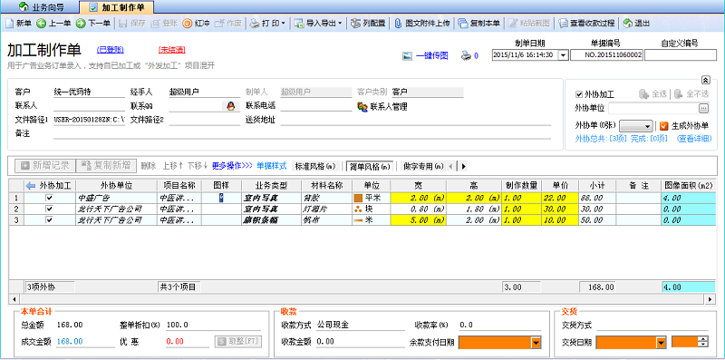Screen dimensions: 725x360
Task: Click the 保存 save toolbar button
Action: [x=132, y=24]
